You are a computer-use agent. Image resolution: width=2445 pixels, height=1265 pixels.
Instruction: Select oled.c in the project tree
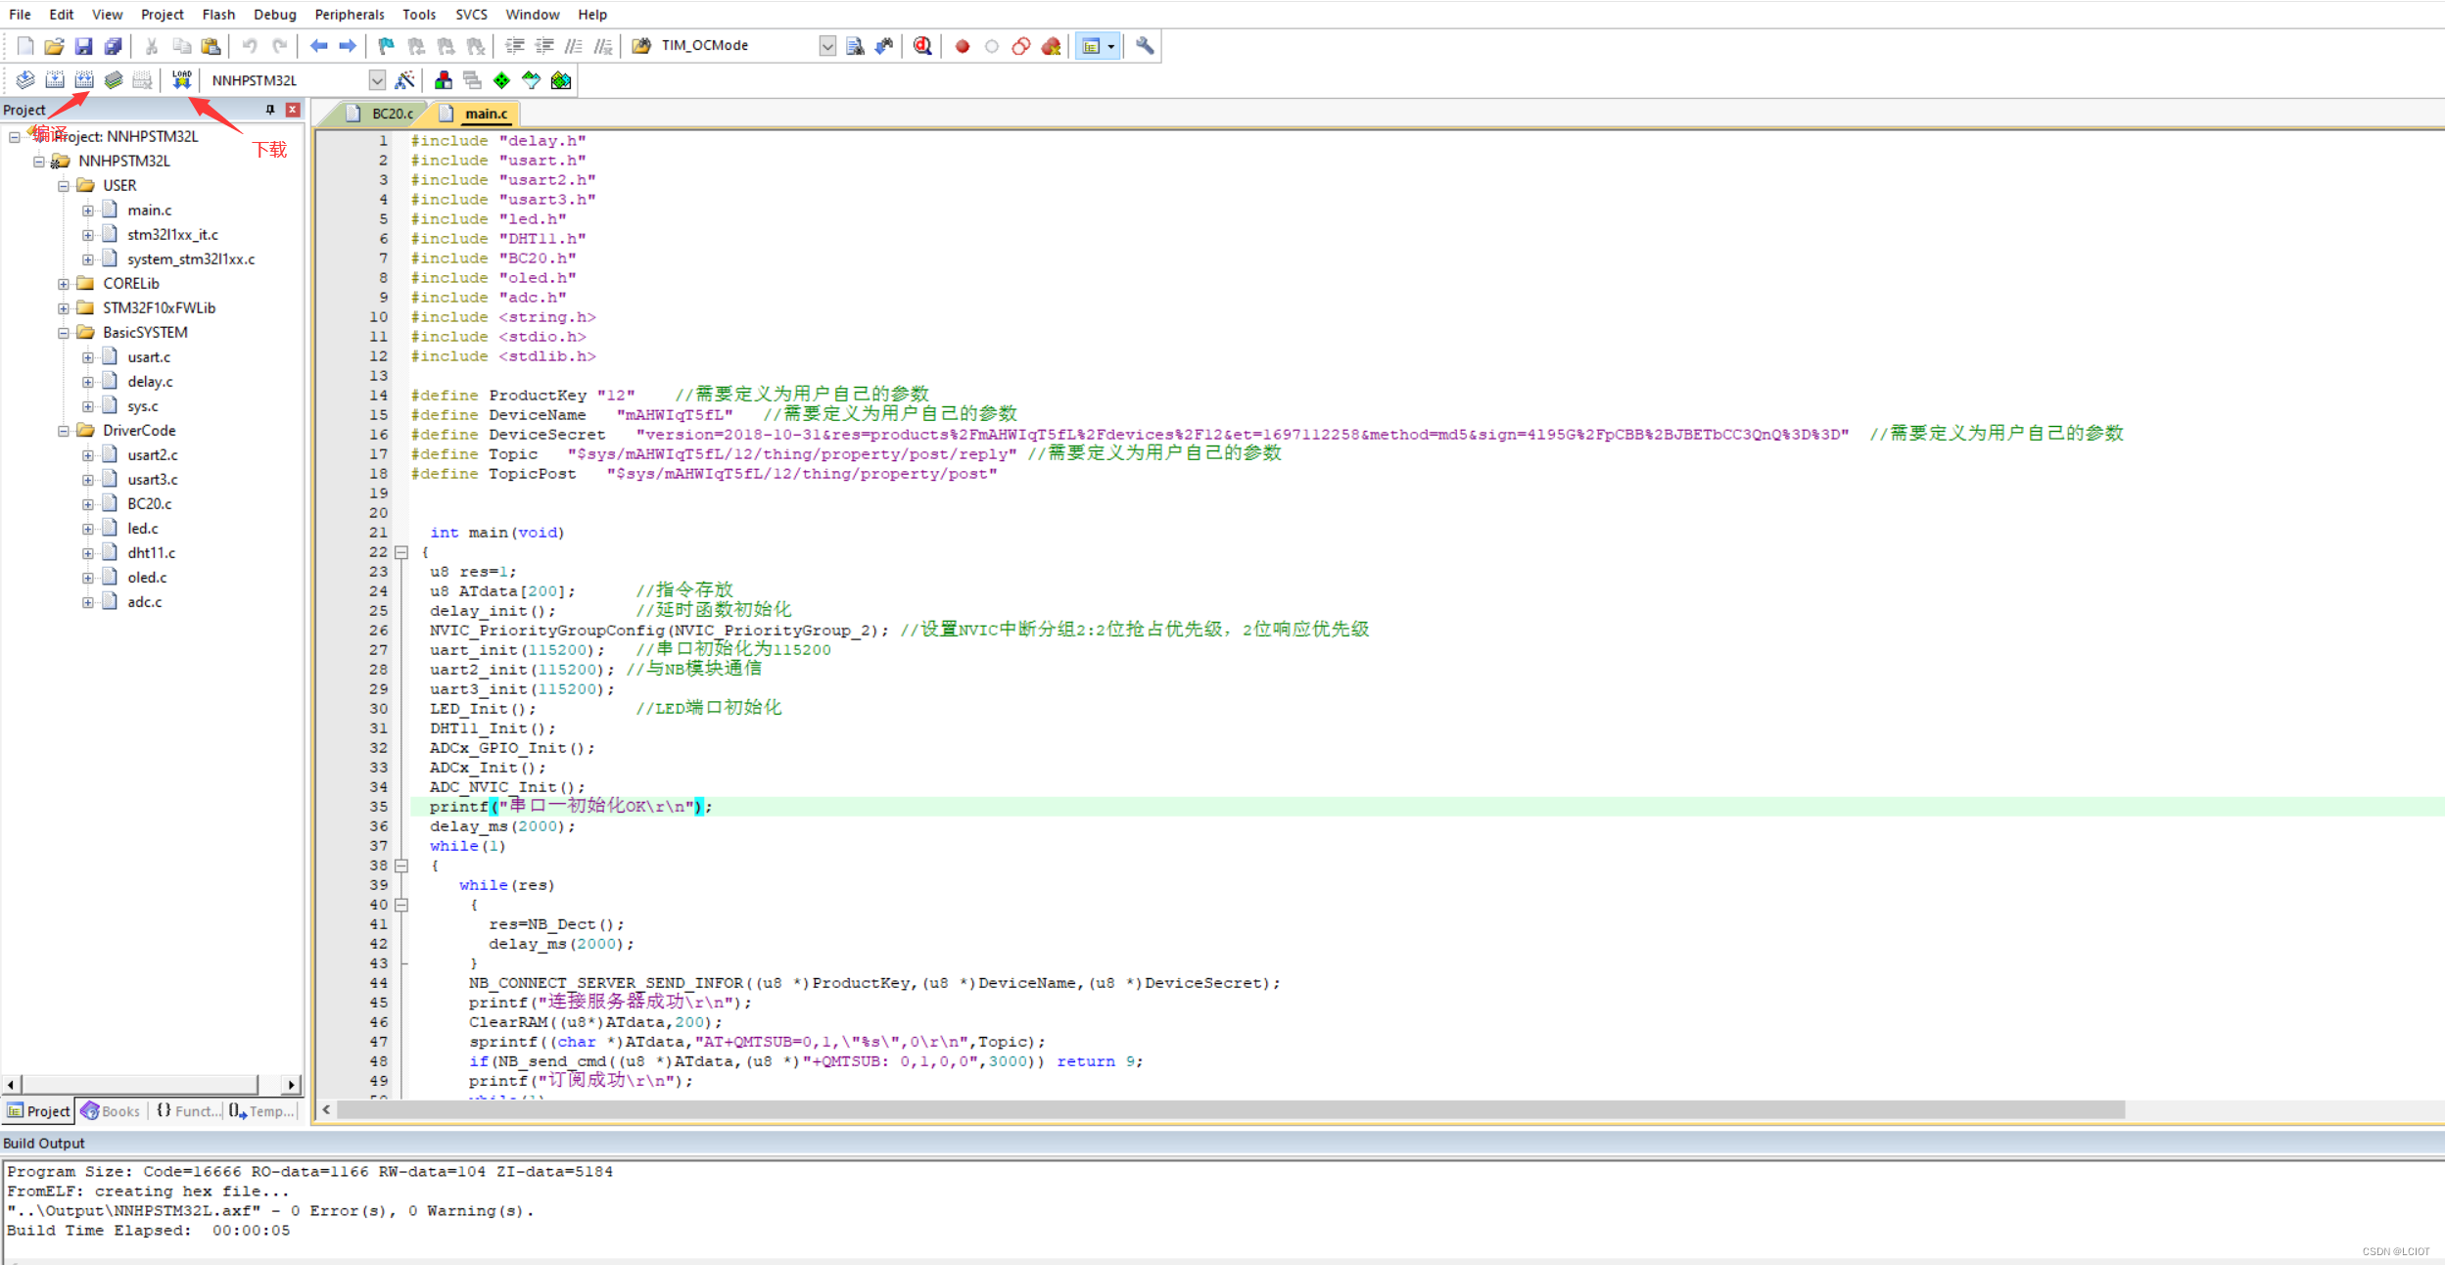147,578
